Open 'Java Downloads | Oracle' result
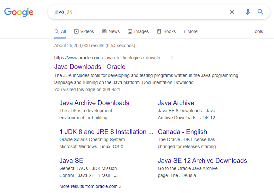Viewport: 274px width, 193px height. coord(90,67)
